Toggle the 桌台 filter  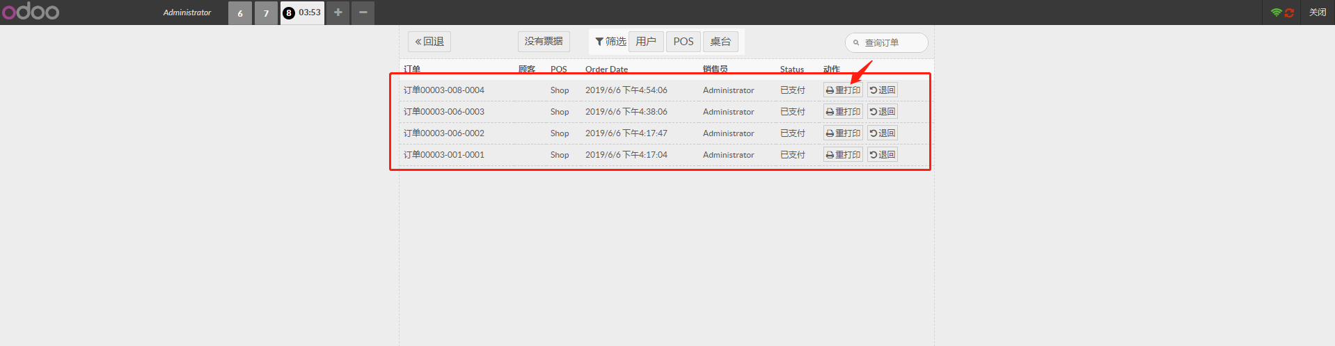pos(720,42)
